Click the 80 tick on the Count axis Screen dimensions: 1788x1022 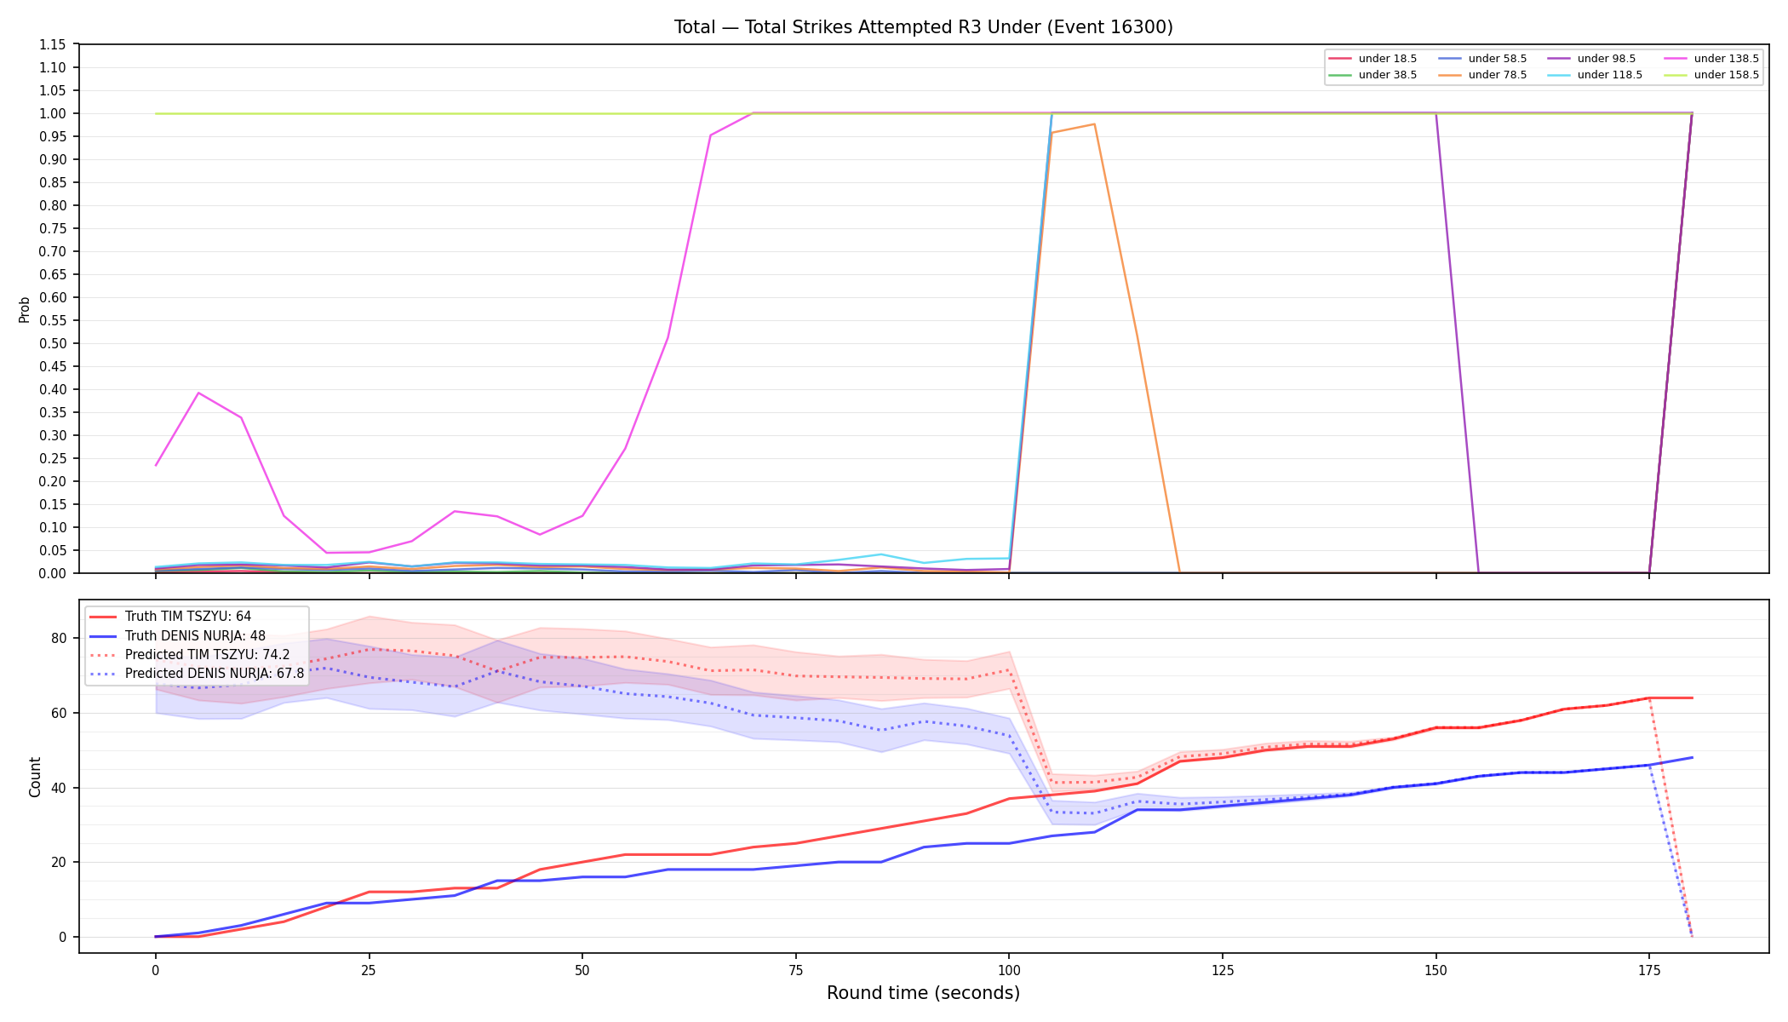click(59, 638)
